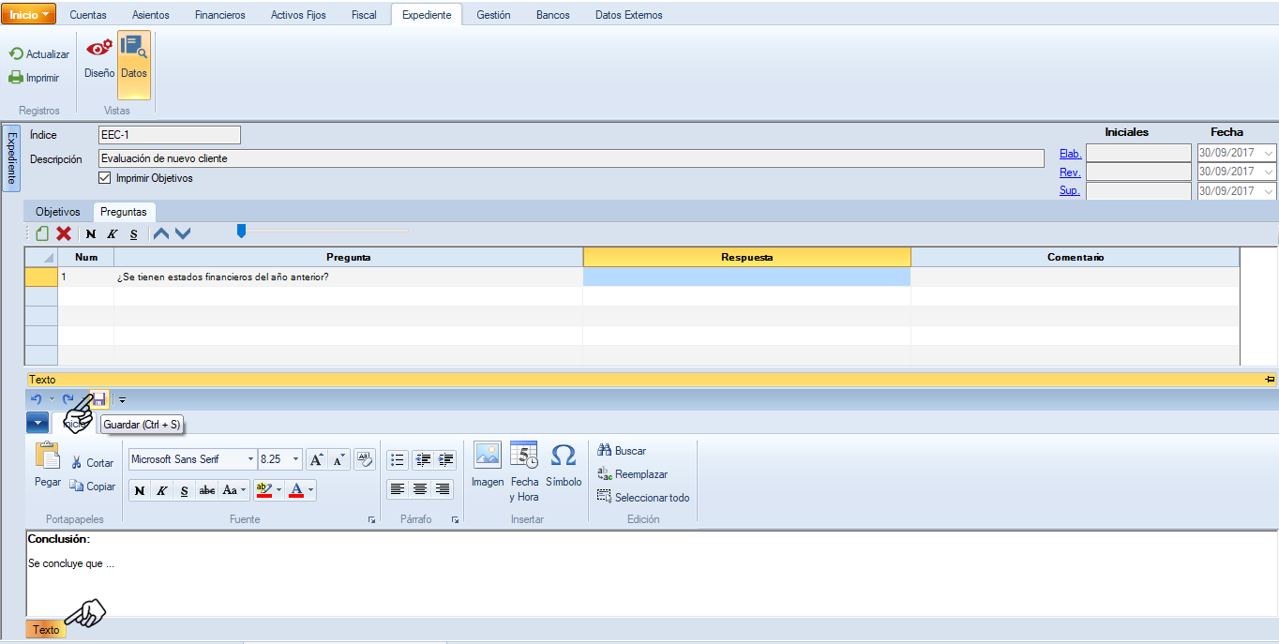Screen dimensions: 1279x644
Task: Open the Fiscal ribbon tab
Action: [x=364, y=15]
